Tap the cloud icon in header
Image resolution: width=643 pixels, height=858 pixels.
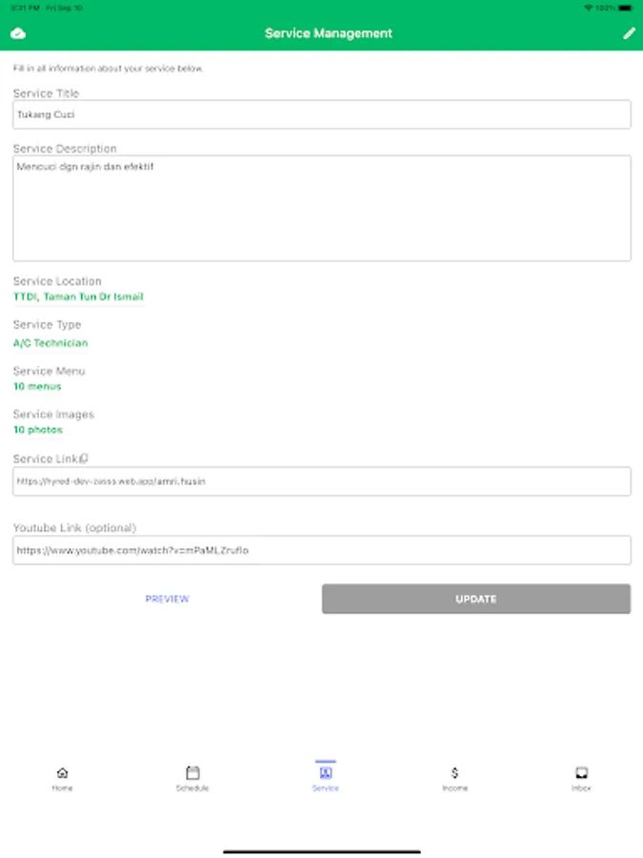tap(18, 33)
